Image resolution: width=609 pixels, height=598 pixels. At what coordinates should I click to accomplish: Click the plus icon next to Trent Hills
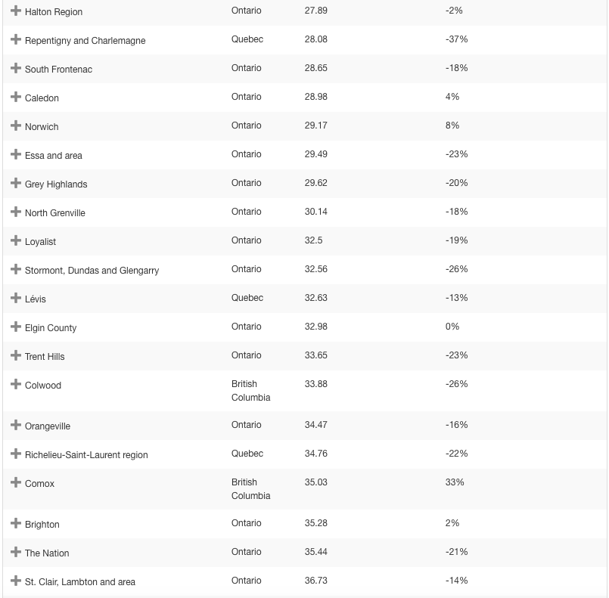tap(16, 355)
